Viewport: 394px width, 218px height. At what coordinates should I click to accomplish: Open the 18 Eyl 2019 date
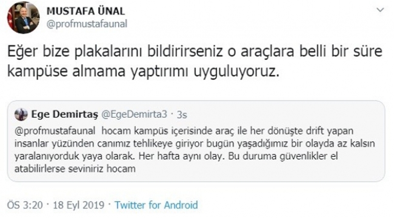[79, 205]
